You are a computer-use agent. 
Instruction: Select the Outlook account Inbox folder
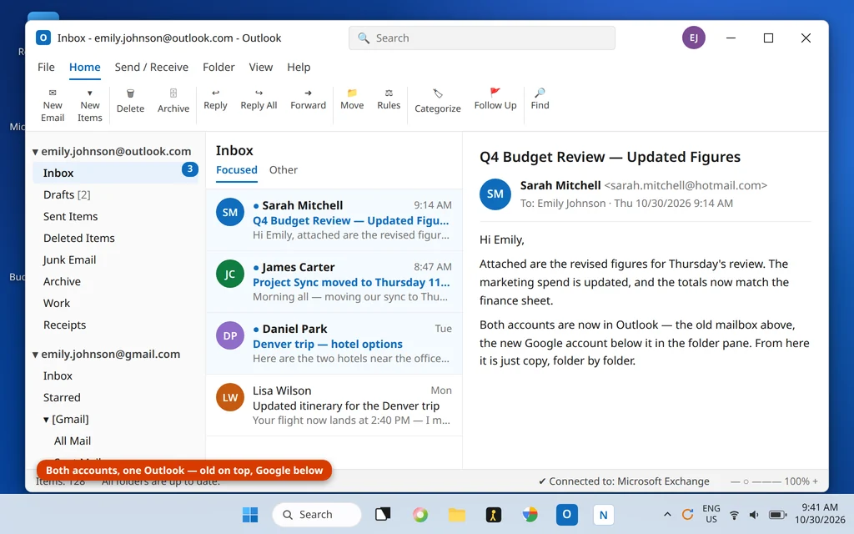pyautogui.click(x=115, y=173)
